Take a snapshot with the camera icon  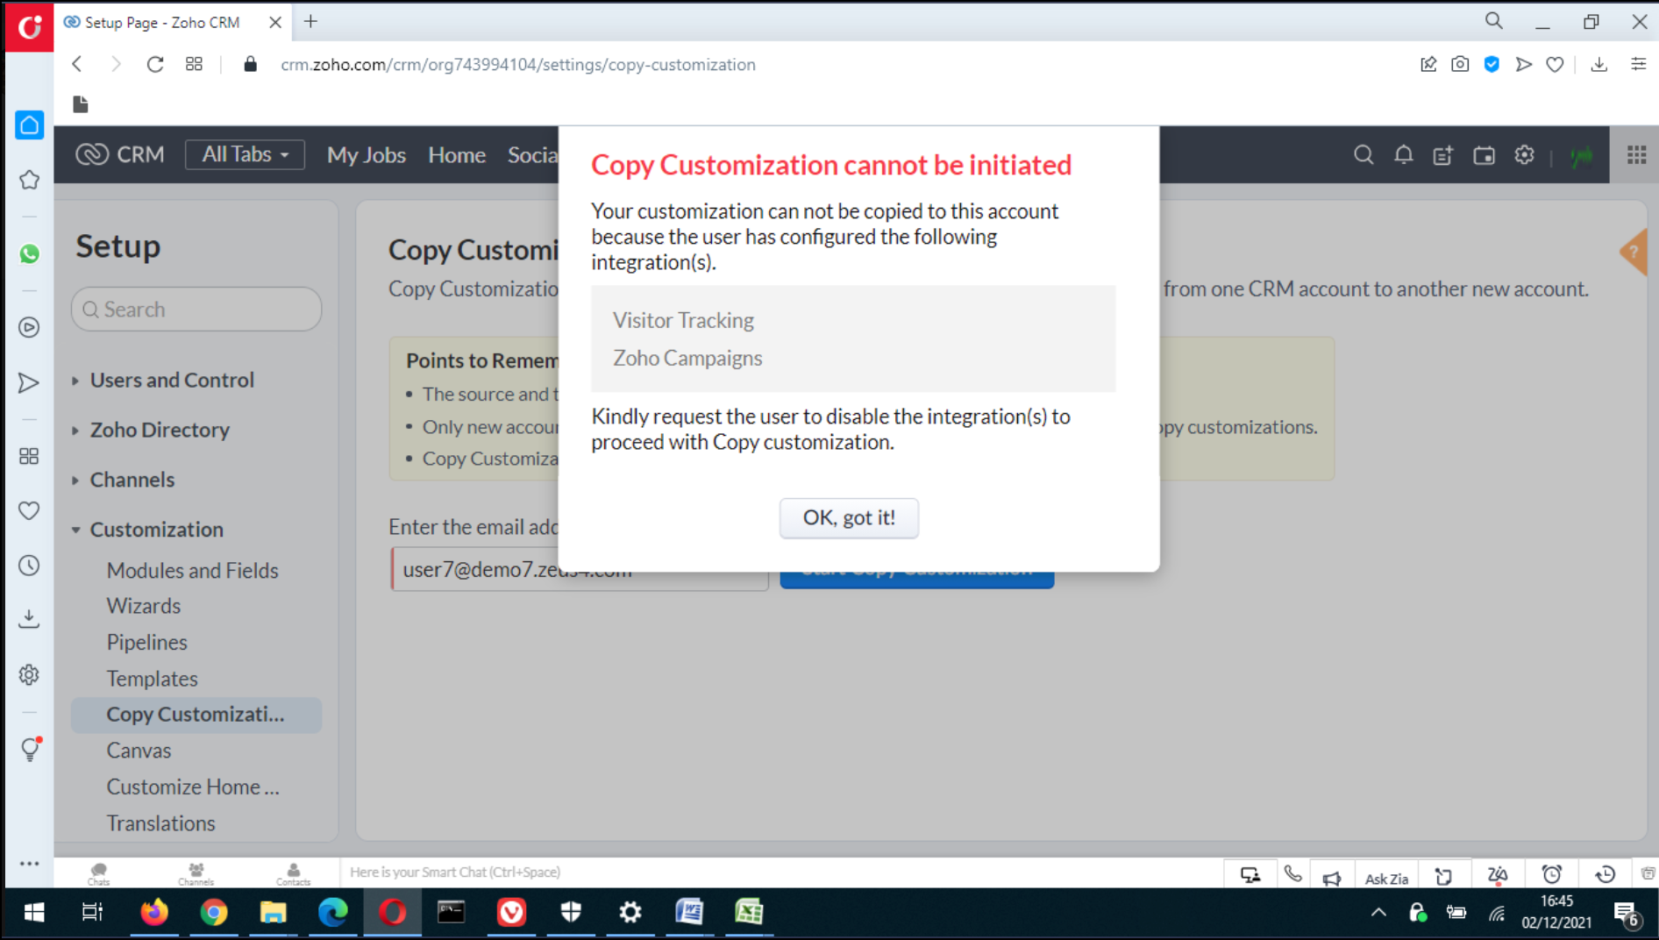click(1460, 64)
